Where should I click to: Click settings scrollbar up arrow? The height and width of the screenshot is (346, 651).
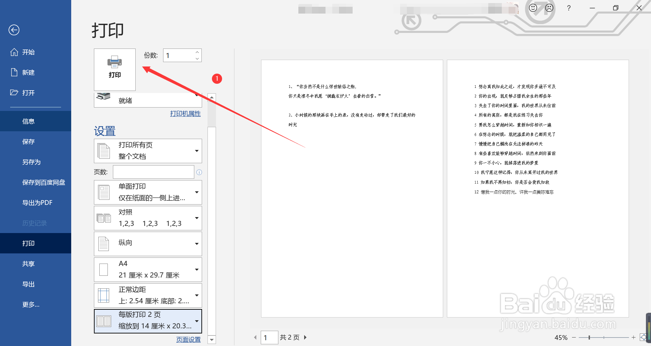[212, 98]
